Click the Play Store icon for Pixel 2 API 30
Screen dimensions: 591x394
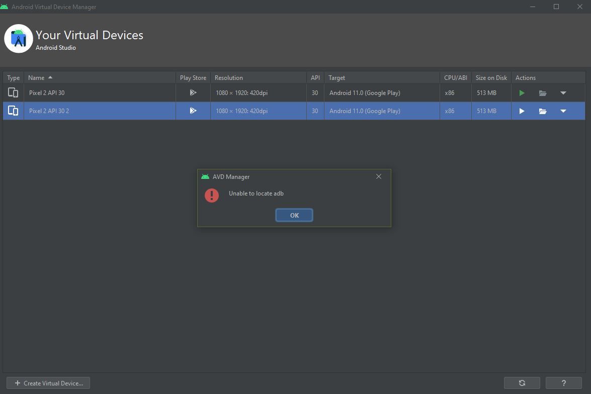coord(193,93)
